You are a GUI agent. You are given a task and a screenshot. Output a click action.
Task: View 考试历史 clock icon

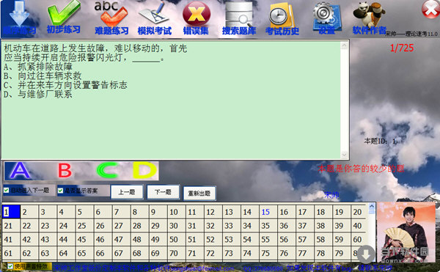[282, 18]
